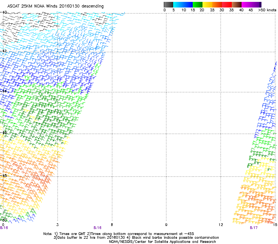Select the dark purple 45-50 knots legend swatch
The image size is (278, 244).
[x=256, y=5]
